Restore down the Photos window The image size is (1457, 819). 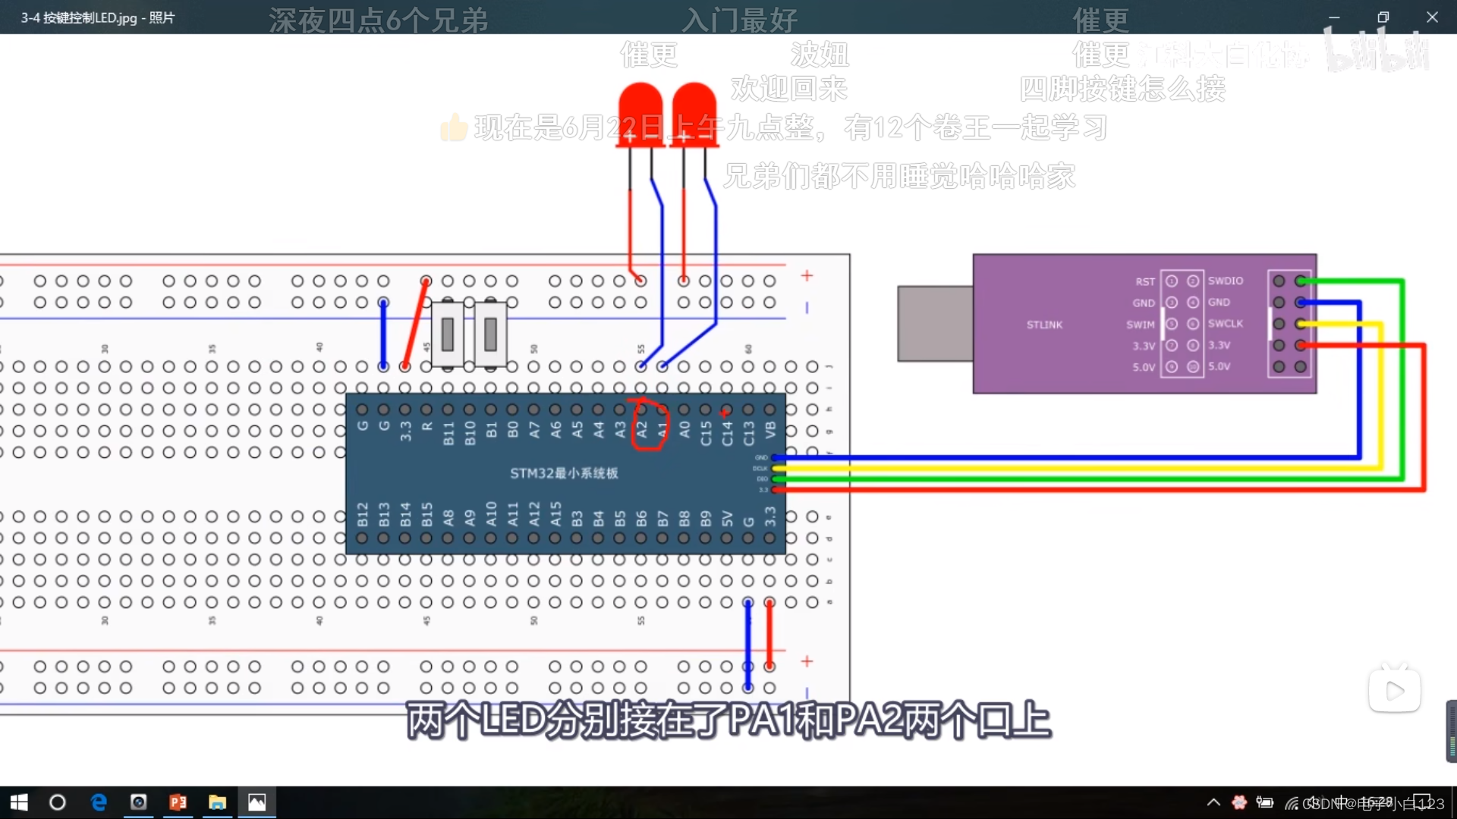1383,17
